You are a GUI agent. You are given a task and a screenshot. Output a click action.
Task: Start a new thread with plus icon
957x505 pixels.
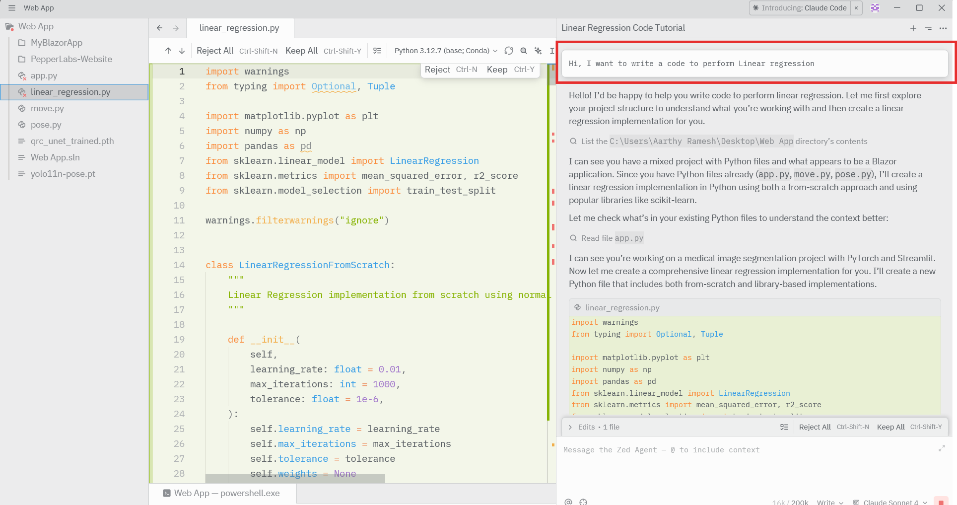913,28
